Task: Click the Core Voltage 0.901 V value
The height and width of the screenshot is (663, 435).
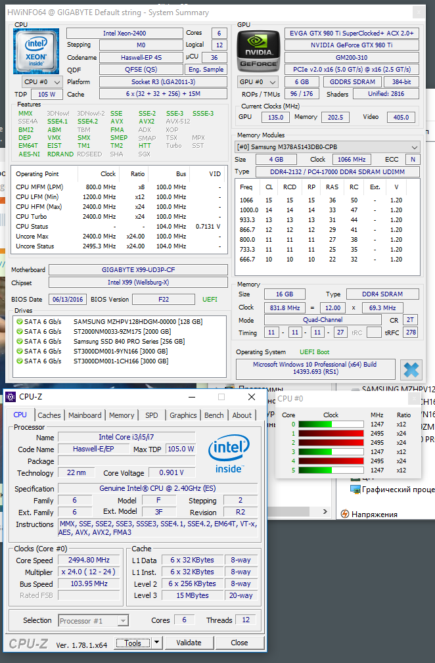Action: tap(172, 472)
